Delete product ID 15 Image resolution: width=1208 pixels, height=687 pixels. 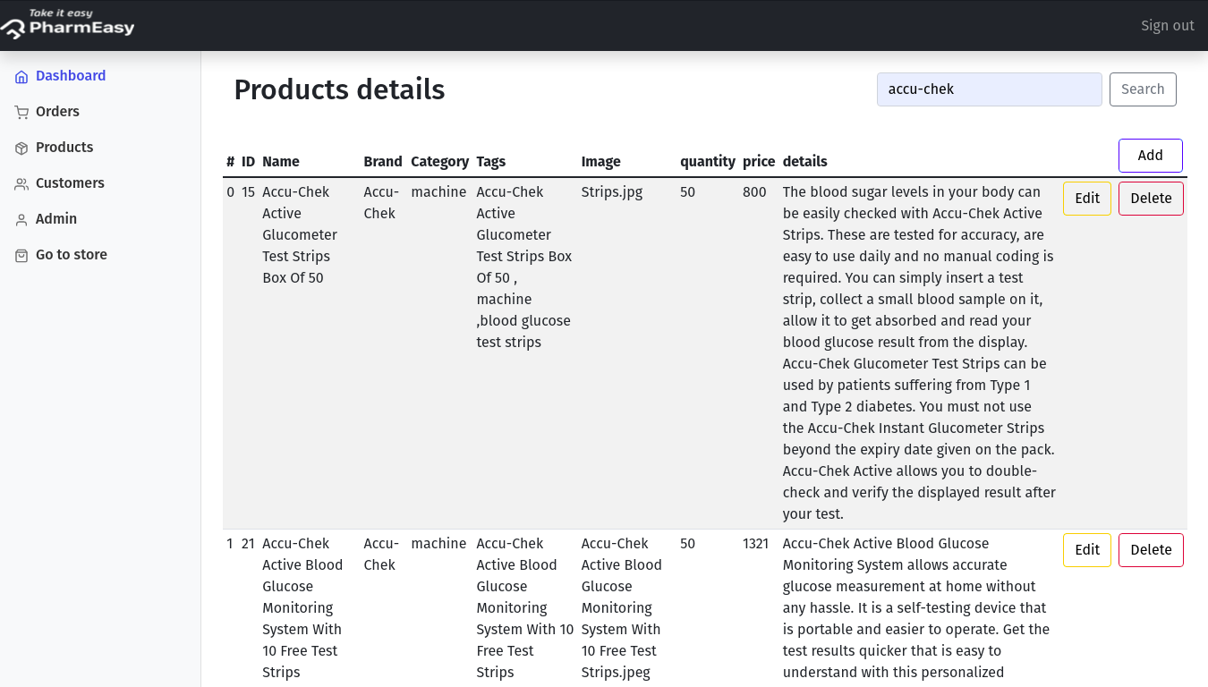[1151, 199]
